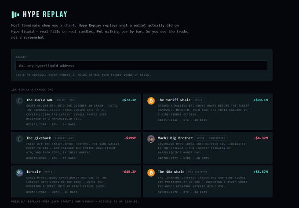
Task: Open The 10/10 ADL replay card
Action: pyautogui.click(x=76, y=112)
